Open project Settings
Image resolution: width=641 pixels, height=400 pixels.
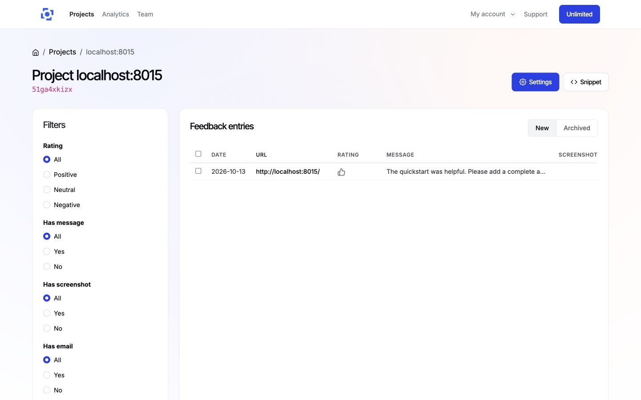(x=535, y=82)
